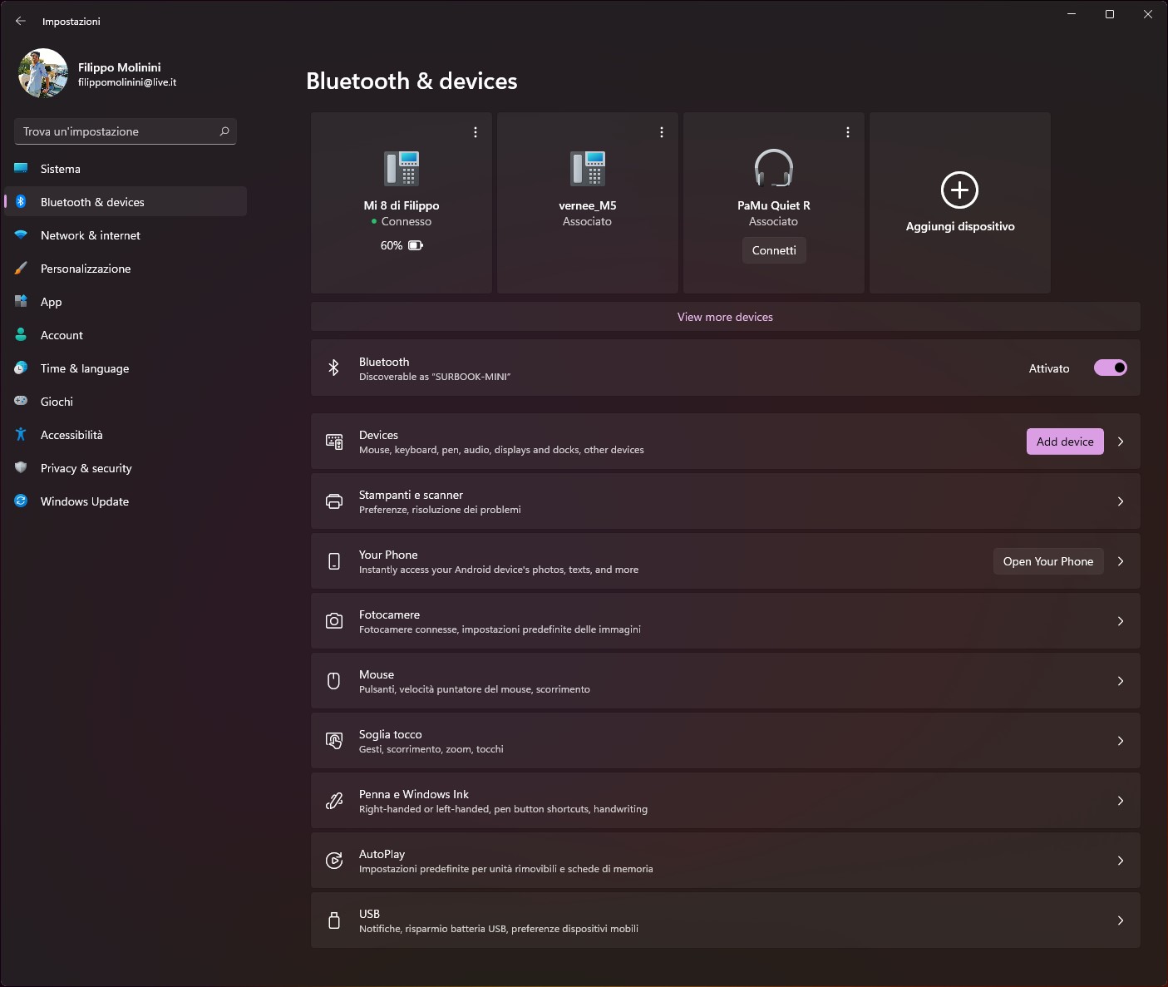Click the vernee_M5 device icon
Screen dimensions: 1168x987
pyautogui.click(x=588, y=169)
